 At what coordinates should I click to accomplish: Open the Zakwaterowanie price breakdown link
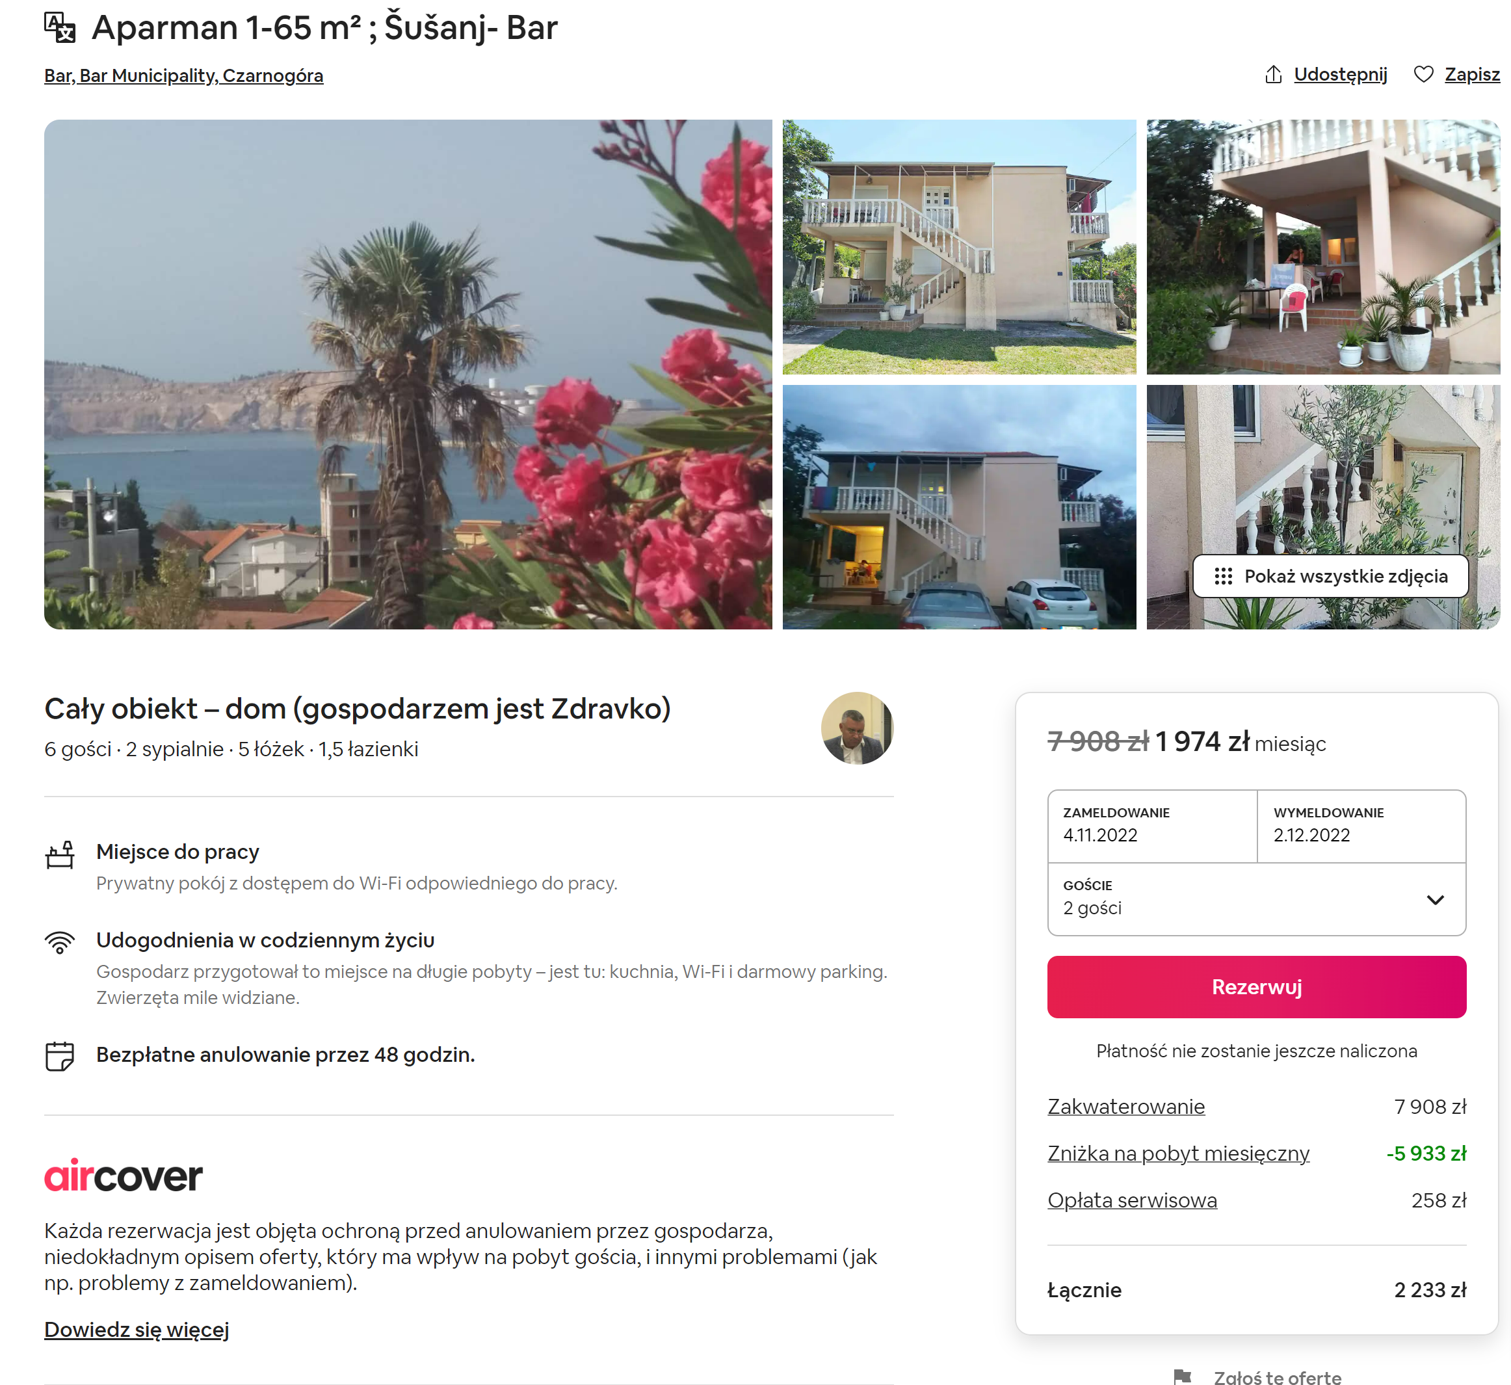click(x=1125, y=1107)
